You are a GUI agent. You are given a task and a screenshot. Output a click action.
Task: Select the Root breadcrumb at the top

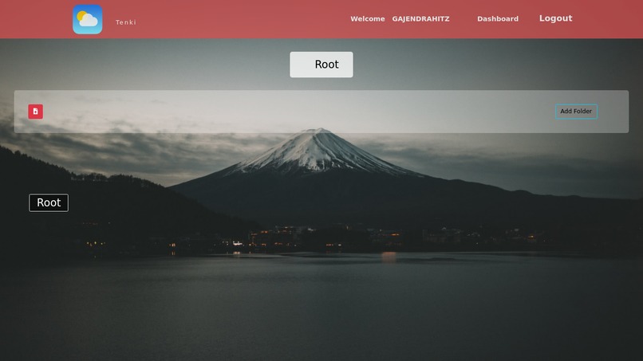(321, 65)
